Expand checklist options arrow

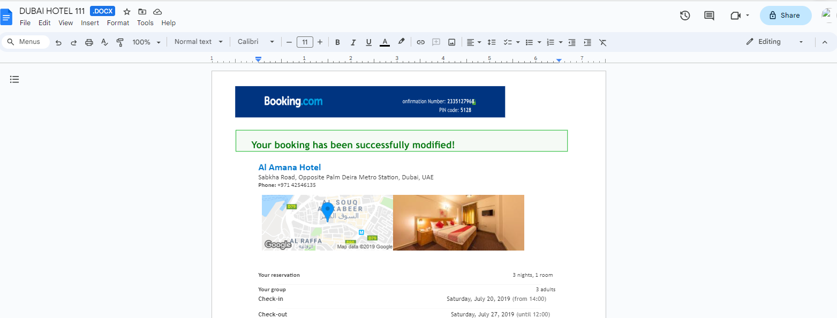tap(518, 42)
